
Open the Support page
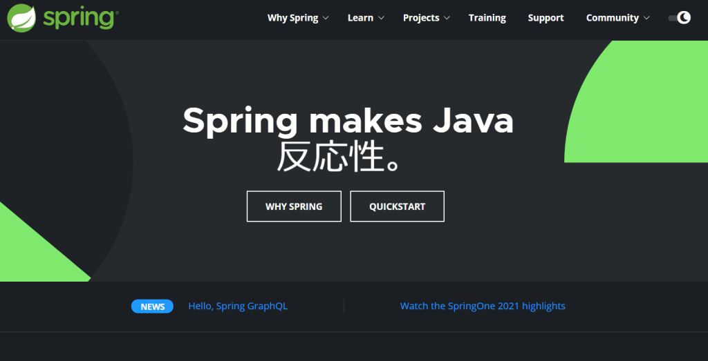pos(546,18)
